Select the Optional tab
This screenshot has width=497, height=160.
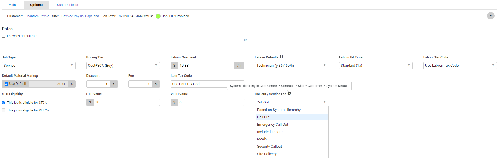(36, 5)
